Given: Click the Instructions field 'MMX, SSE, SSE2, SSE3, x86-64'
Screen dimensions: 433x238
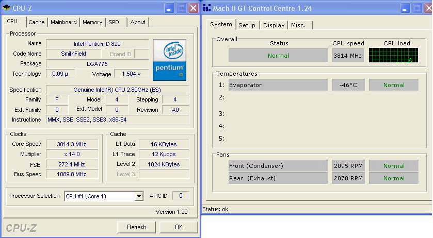Looking at the screenshot, I should pyautogui.click(x=117, y=120).
